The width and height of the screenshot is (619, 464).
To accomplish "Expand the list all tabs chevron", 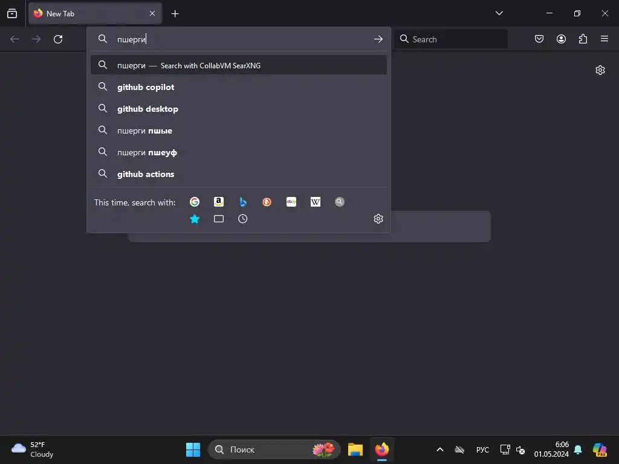I will pyautogui.click(x=499, y=13).
